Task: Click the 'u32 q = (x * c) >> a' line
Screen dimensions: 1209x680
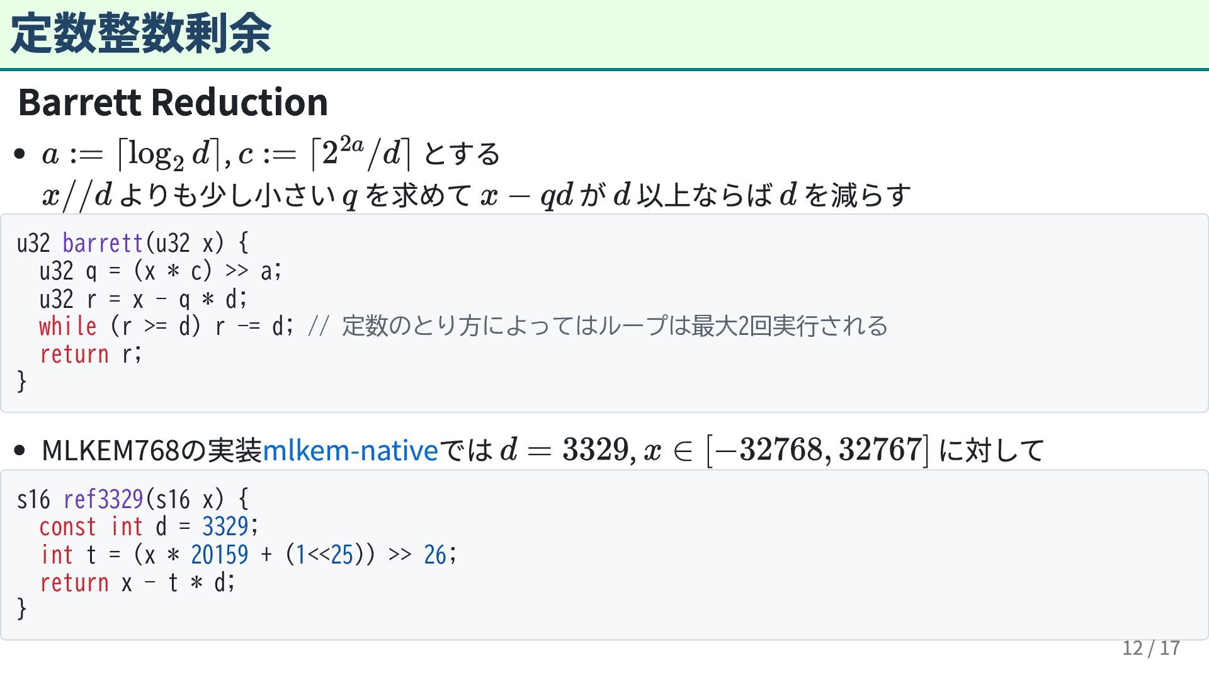Action: (x=161, y=271)
